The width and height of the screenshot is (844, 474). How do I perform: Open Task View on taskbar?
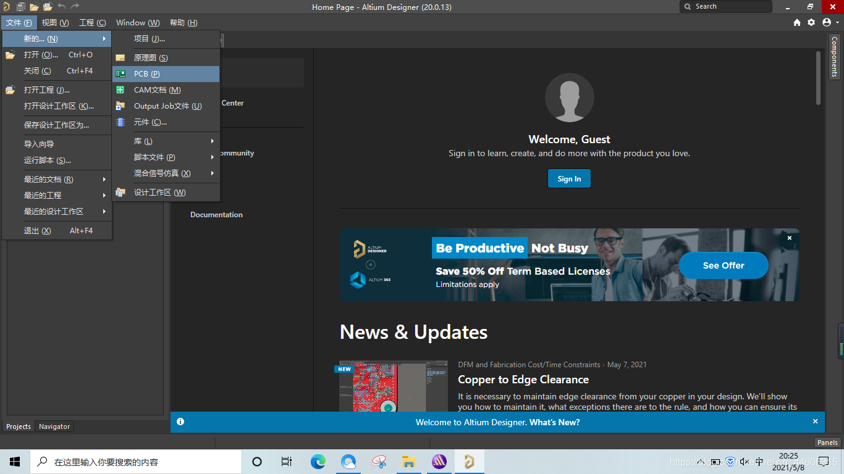click(x=287, y=462)
